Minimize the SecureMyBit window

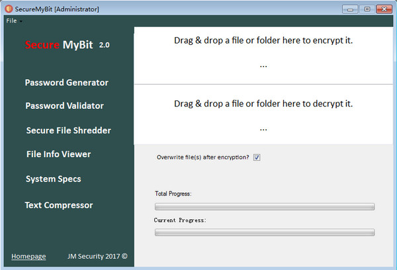pyautogui.click(x=350, y=9)
